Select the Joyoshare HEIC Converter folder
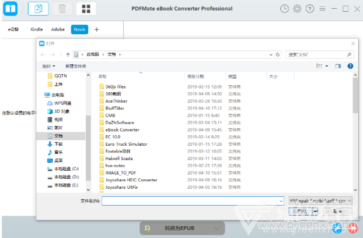This screenshot has height=238, width=363. [x=129, y=180]
